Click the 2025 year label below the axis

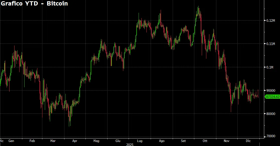pos(130,144)
